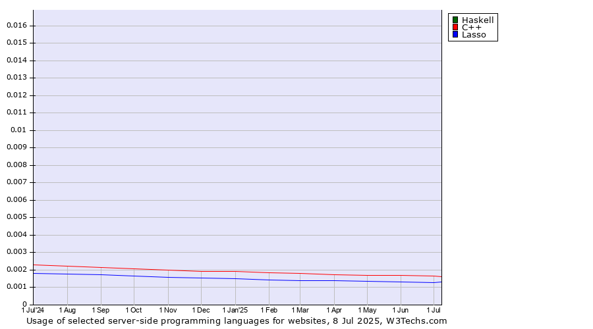
Task: Click the 1 Oct x-axis label
Action: (134, 310)
